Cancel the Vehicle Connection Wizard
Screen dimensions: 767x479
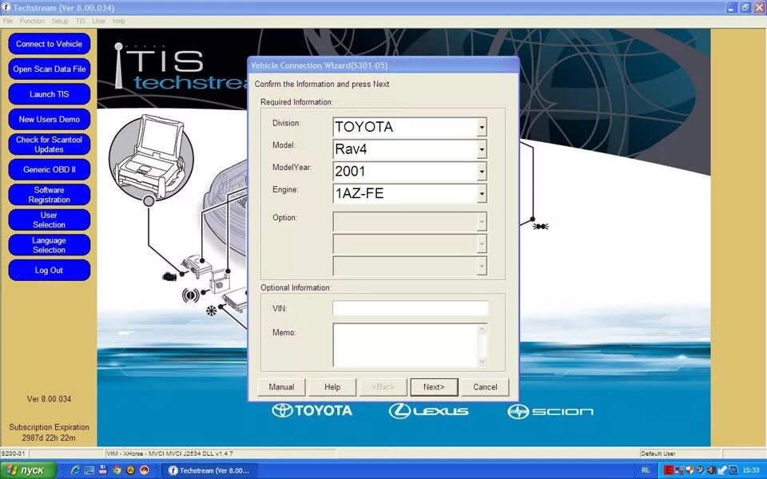pyautogui.click(x=485, y=387)
